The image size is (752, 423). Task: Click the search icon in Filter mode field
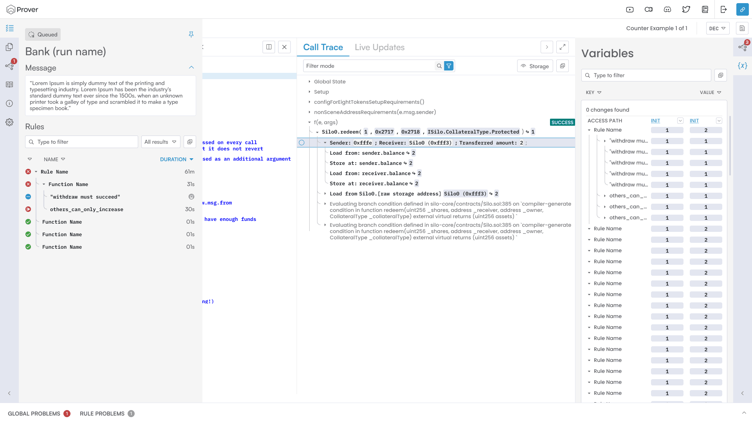tap(439, 66)
